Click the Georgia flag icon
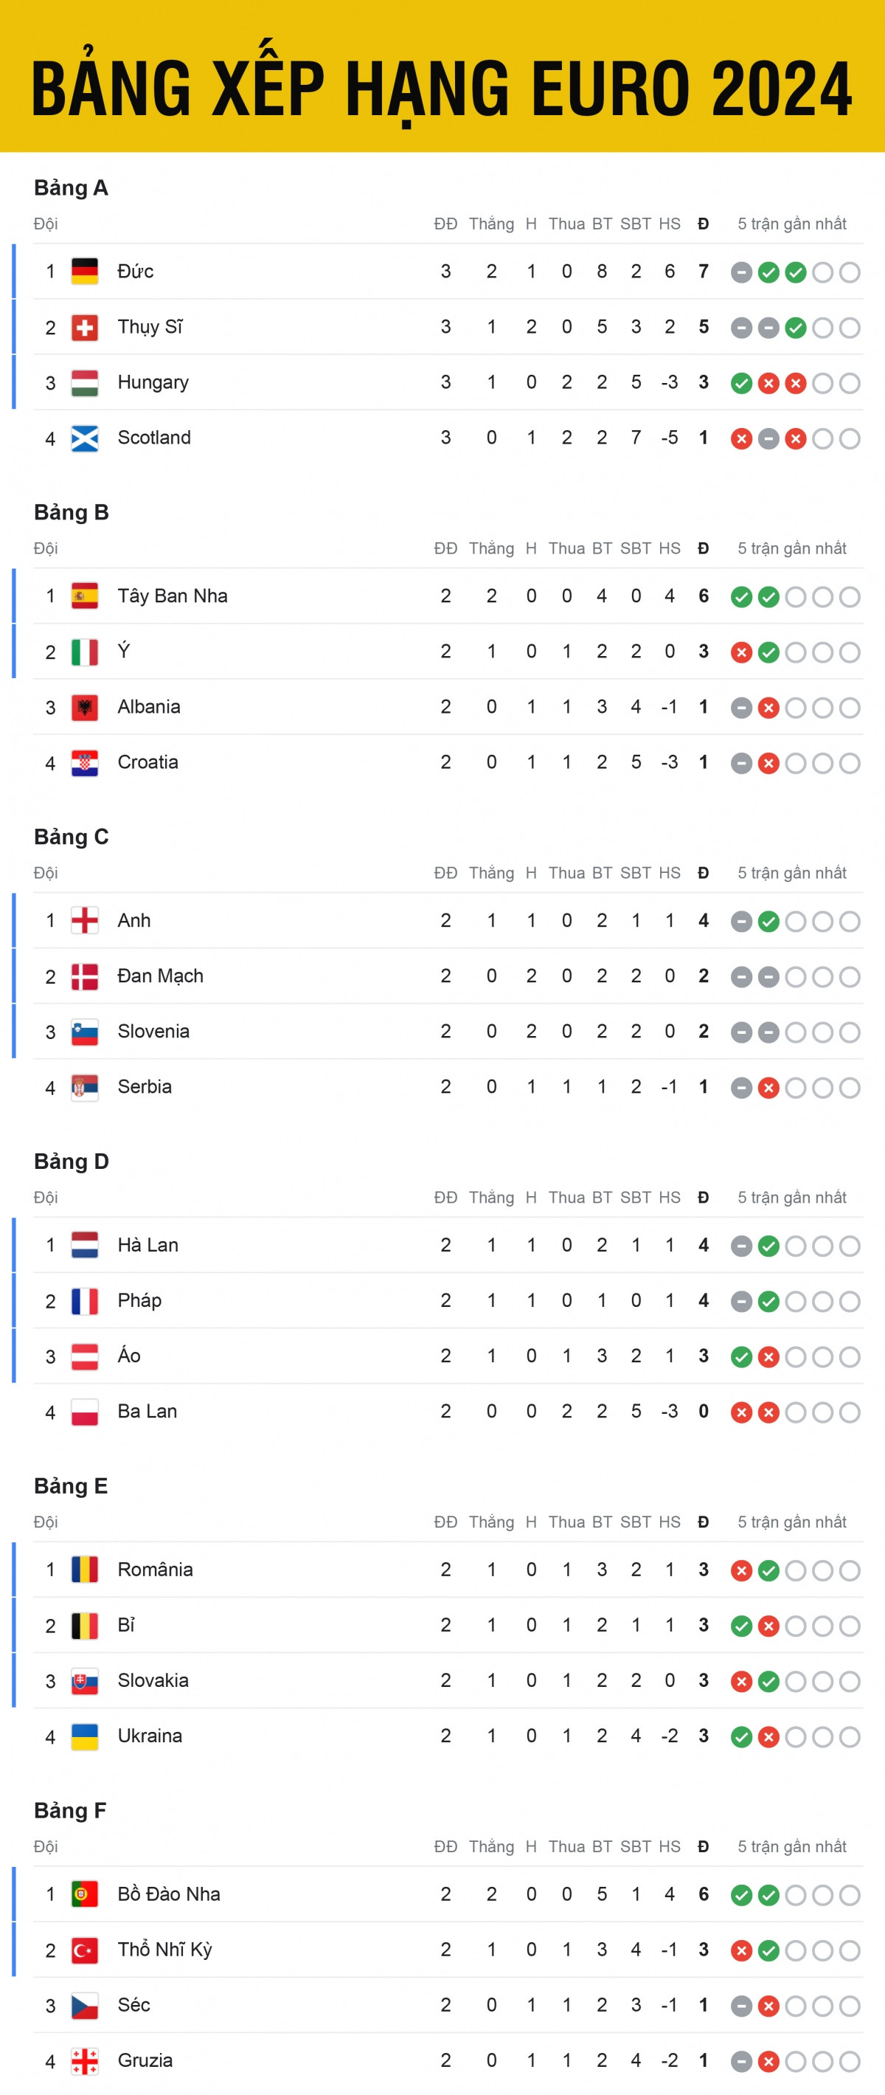This screenshot has width=885, height=2095. [85, 2061]
